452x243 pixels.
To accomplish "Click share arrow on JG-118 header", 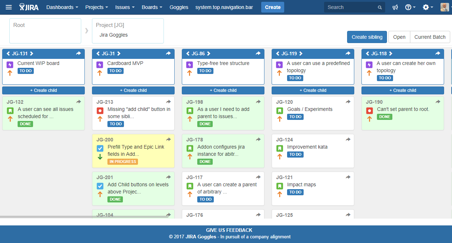I will point(438,53).
